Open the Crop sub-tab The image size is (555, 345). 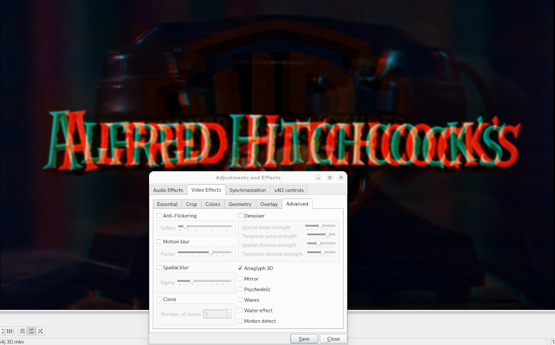click(x=191, y=204)
